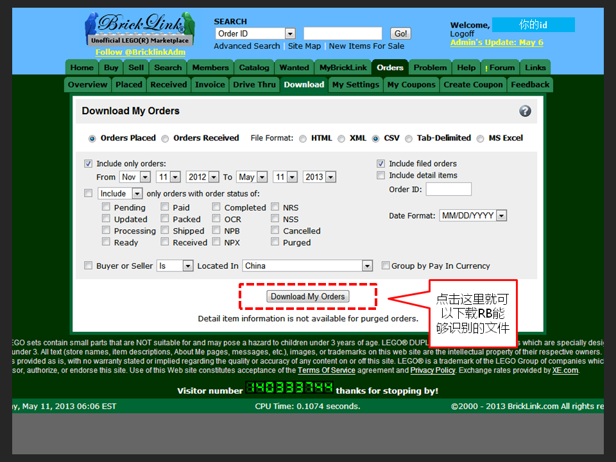Screen dimensions: 616x462
Task: Enable Include detail items checkbox
Action: (x=381, y=175)
